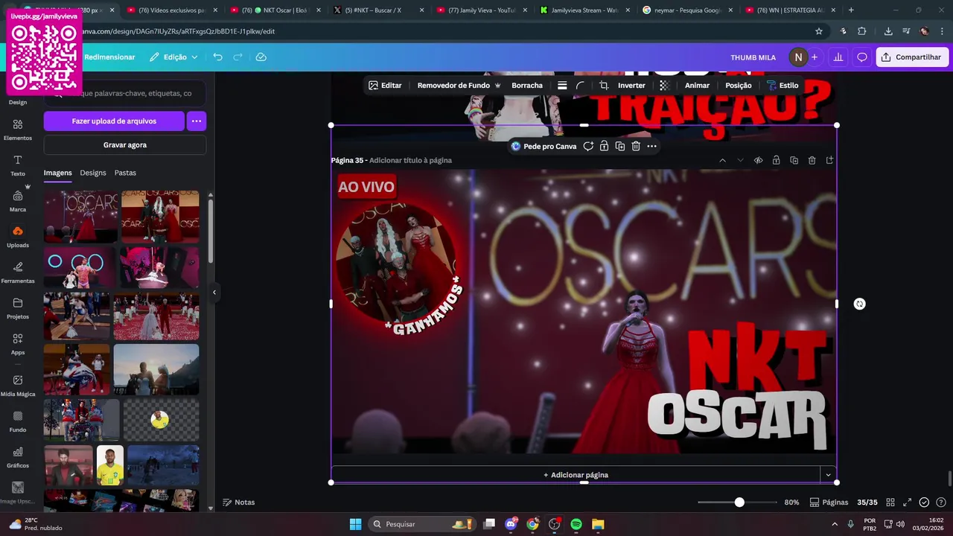Click Adicionar título à página field

tap(410, 160)
